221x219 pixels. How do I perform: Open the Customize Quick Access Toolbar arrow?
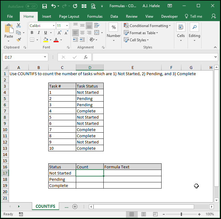click(x=102, y=6)
